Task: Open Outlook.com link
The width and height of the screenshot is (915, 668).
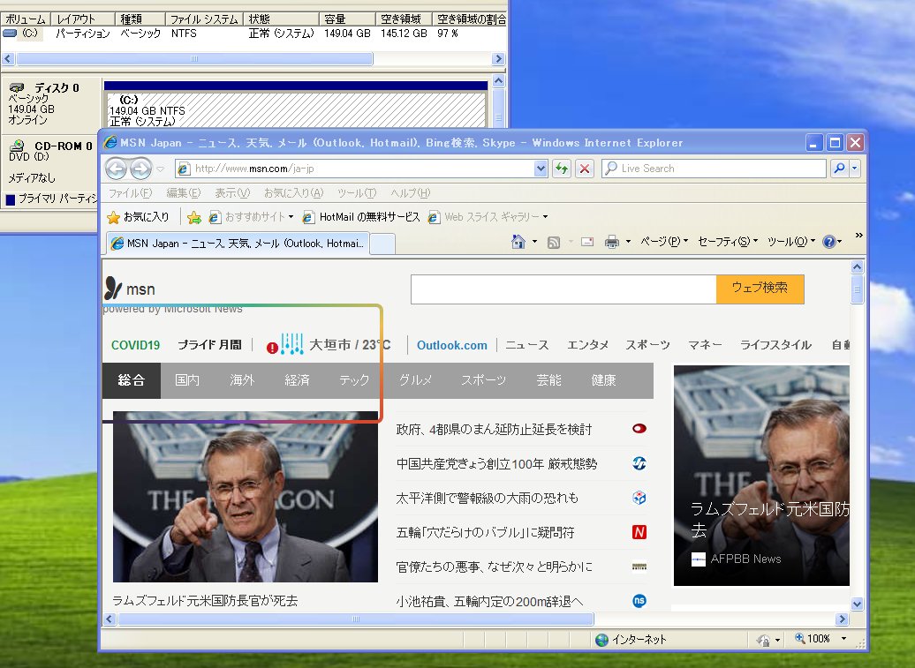Action: coord(451,345)
